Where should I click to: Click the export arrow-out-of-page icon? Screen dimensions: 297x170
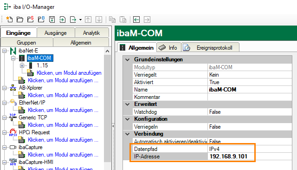pyautogui.click(x=73, y=20)
